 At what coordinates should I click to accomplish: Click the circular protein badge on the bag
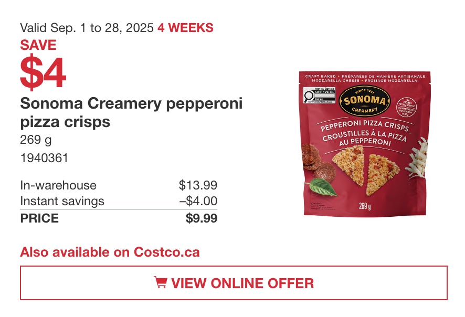[x=406, y=107]
